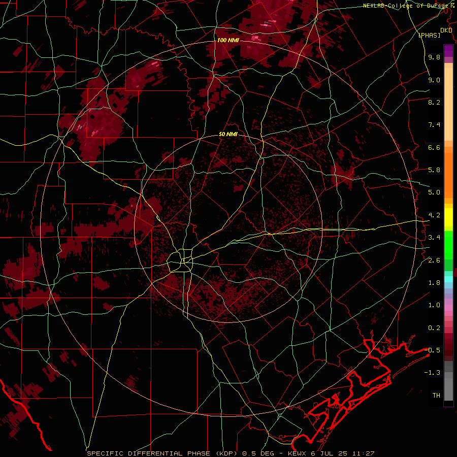Click the 5.8 value on the scale

click(x=434, y=170)
